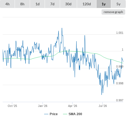
Task: Click the Jan '26 axis tick label
Action: 43,106
